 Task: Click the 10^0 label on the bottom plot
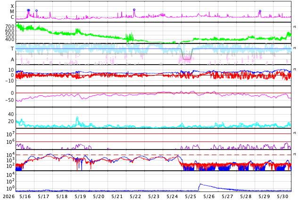[10, 188]
